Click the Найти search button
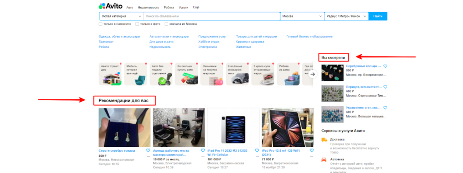Viewport: 463px width, 173px height. click(x=378, y=16)
